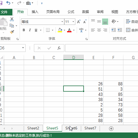The width and height of the screenshot is (138, 138).
Task: Open the Sheet2 worksheet tab
Action: [33, 128]
